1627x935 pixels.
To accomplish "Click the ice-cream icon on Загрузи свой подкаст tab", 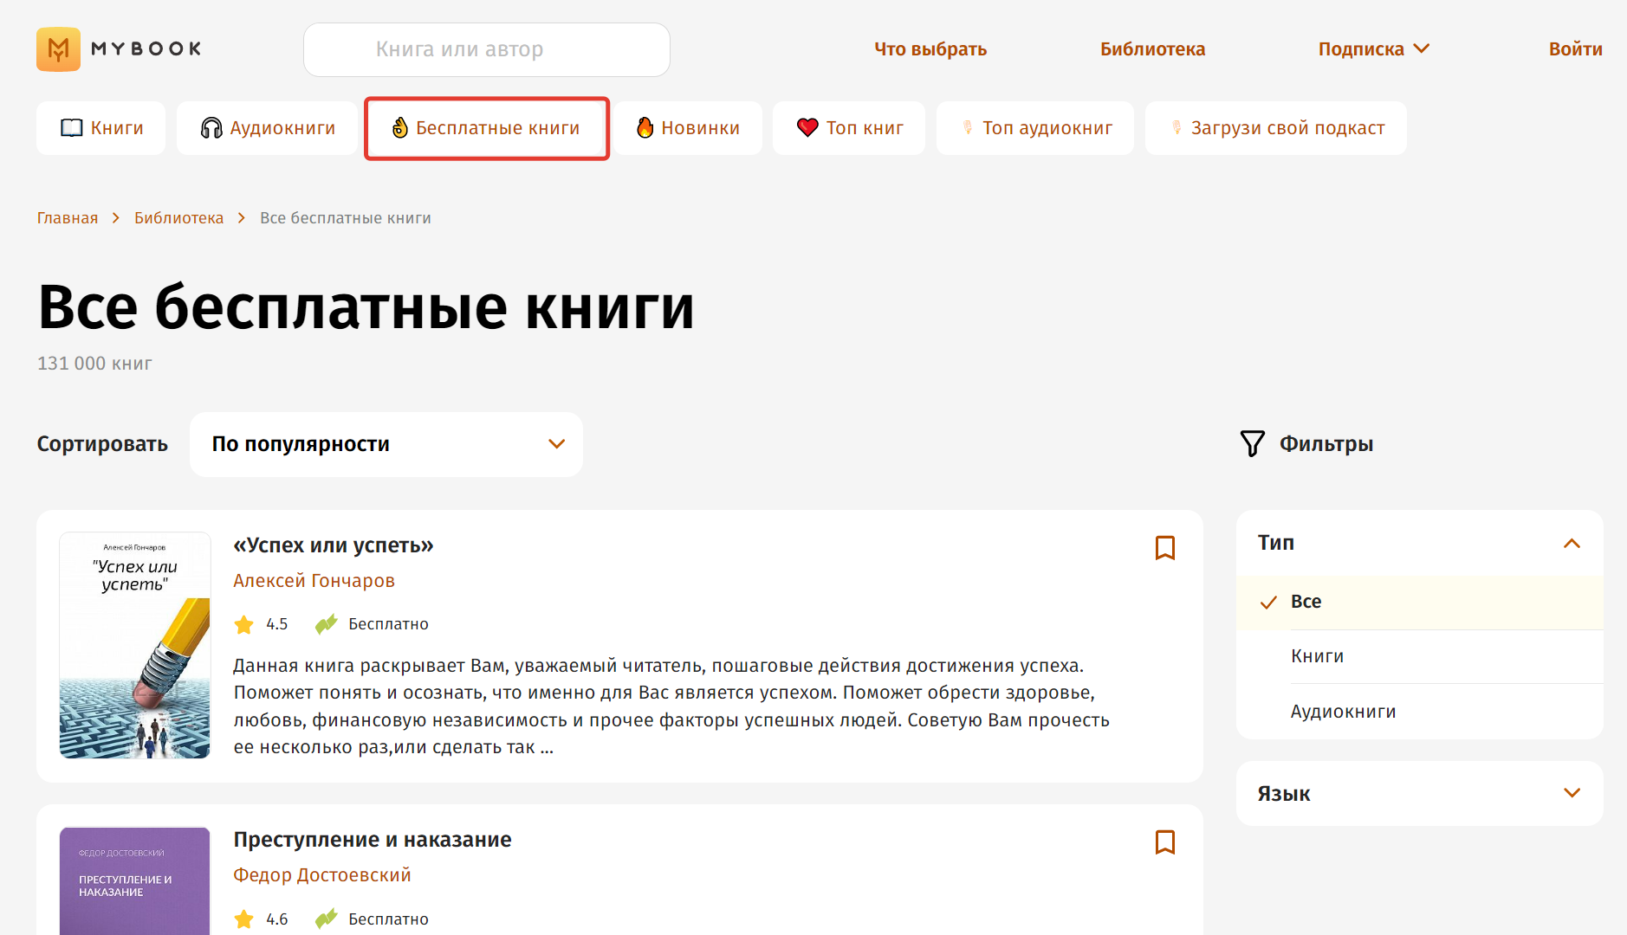I will (1176, 128).
